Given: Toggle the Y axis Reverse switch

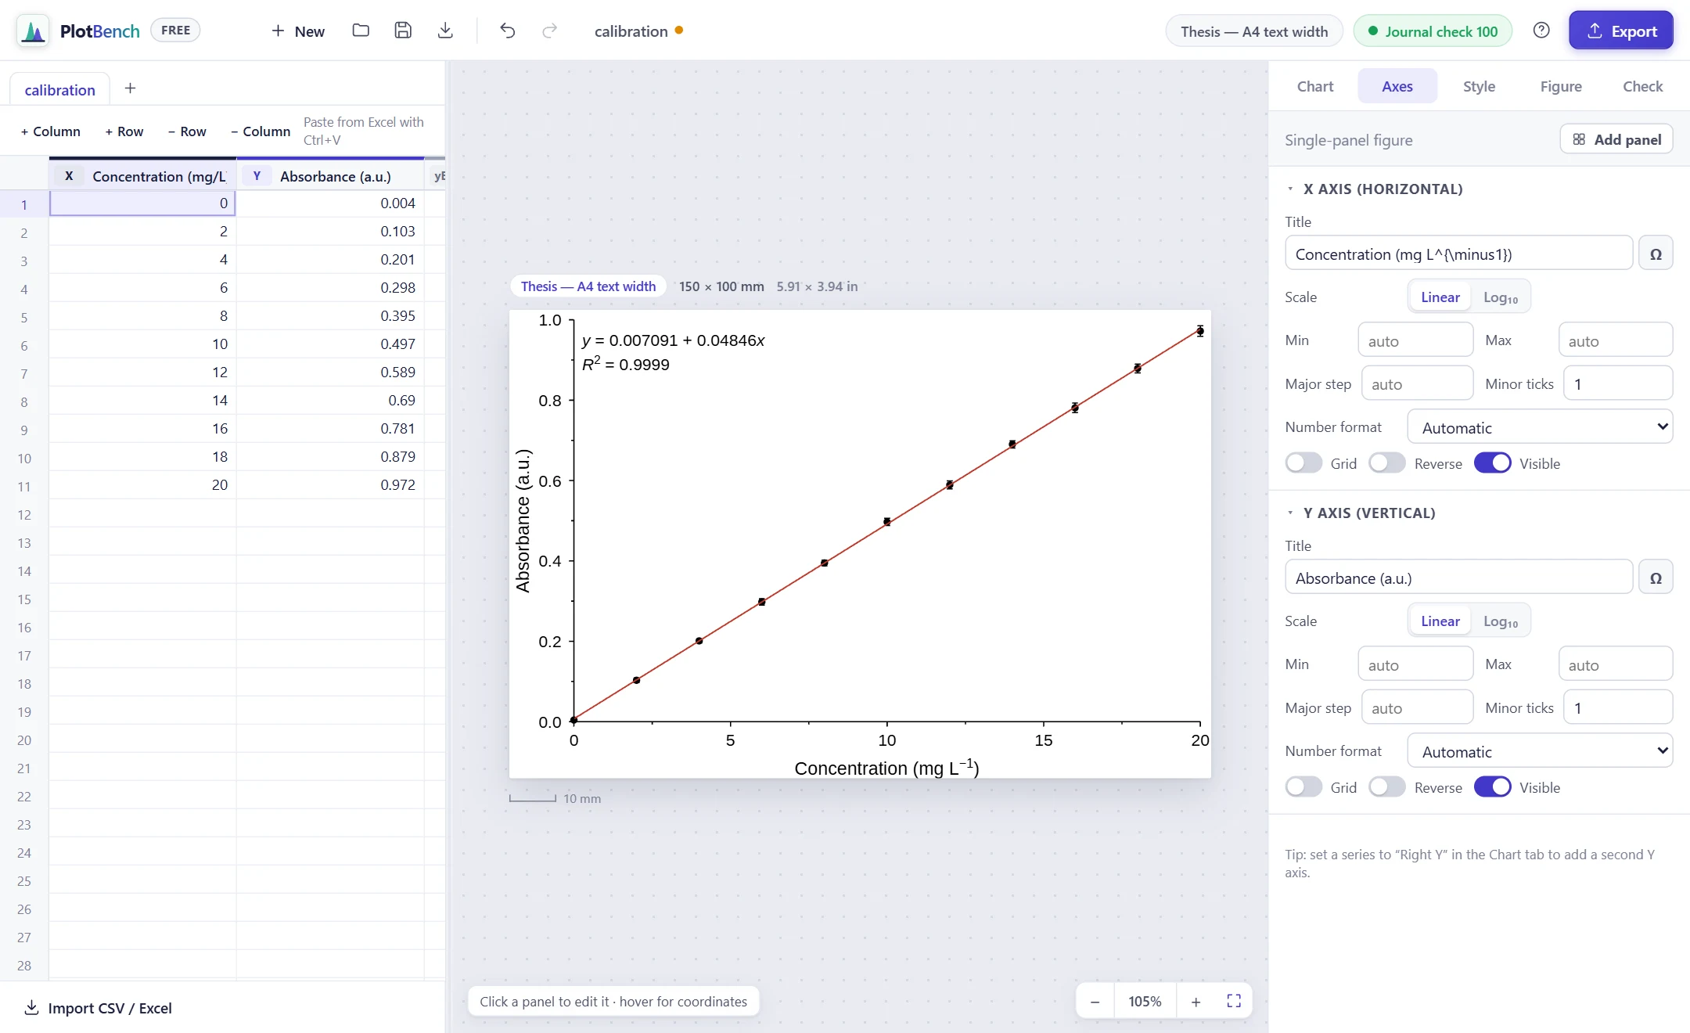Looking at the screenshot, I should coord(1387,787).
